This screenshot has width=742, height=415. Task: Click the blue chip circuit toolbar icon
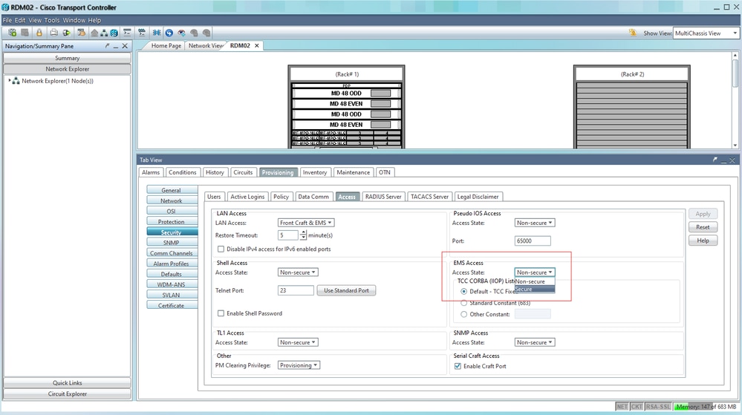pyautogui.click(x=157, y=33)
